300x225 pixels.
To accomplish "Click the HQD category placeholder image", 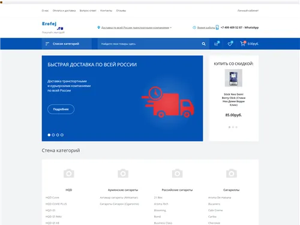I will [69, 173].
